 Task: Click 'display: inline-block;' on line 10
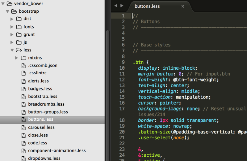[x=168, y=68]
